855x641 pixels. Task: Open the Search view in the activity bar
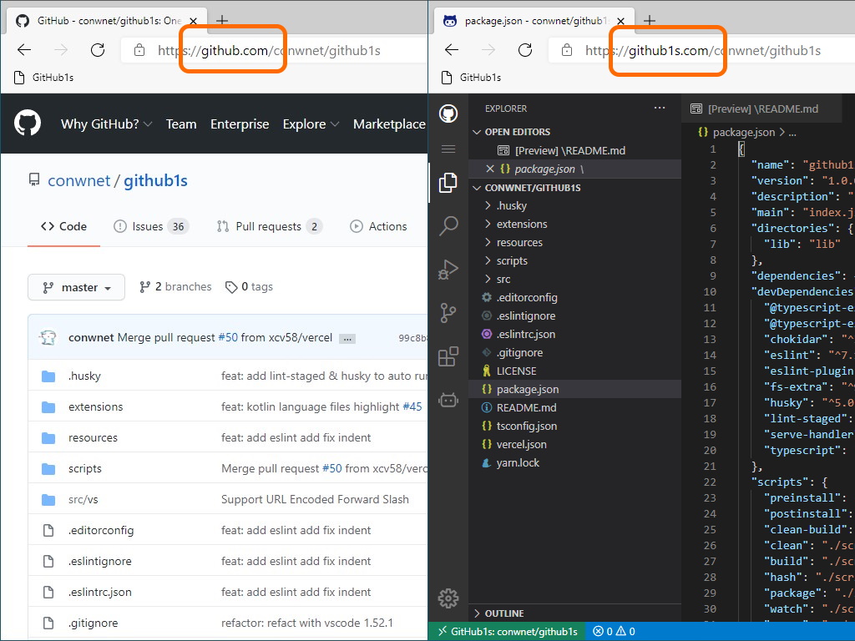(x=448, y=225)
